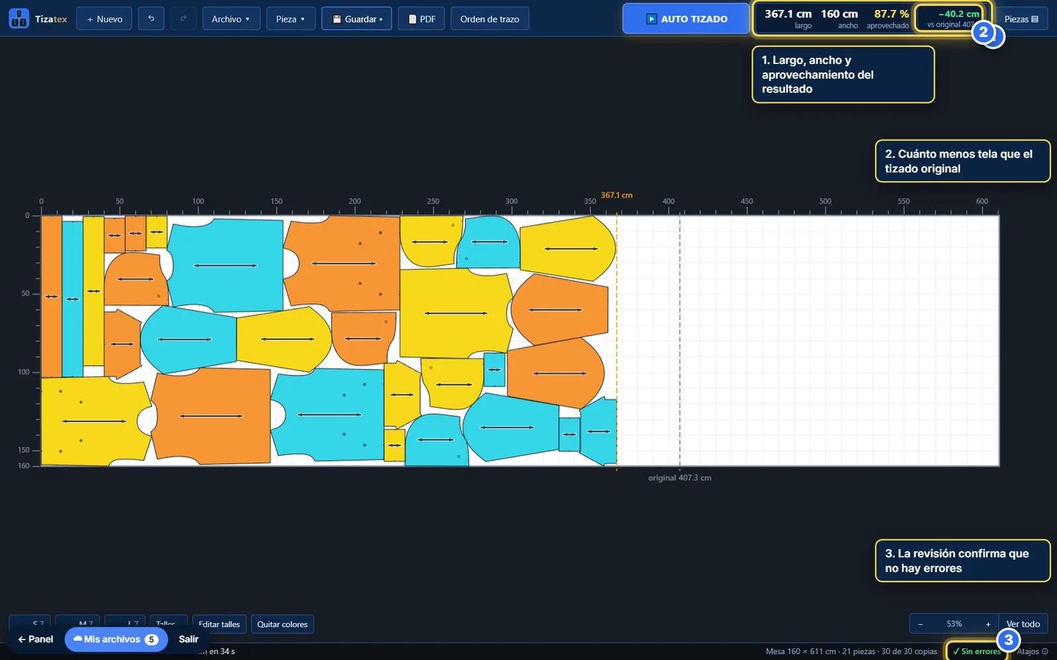Go back to Panel
The width and height of the screenshot is (1057, 660).
35,639
